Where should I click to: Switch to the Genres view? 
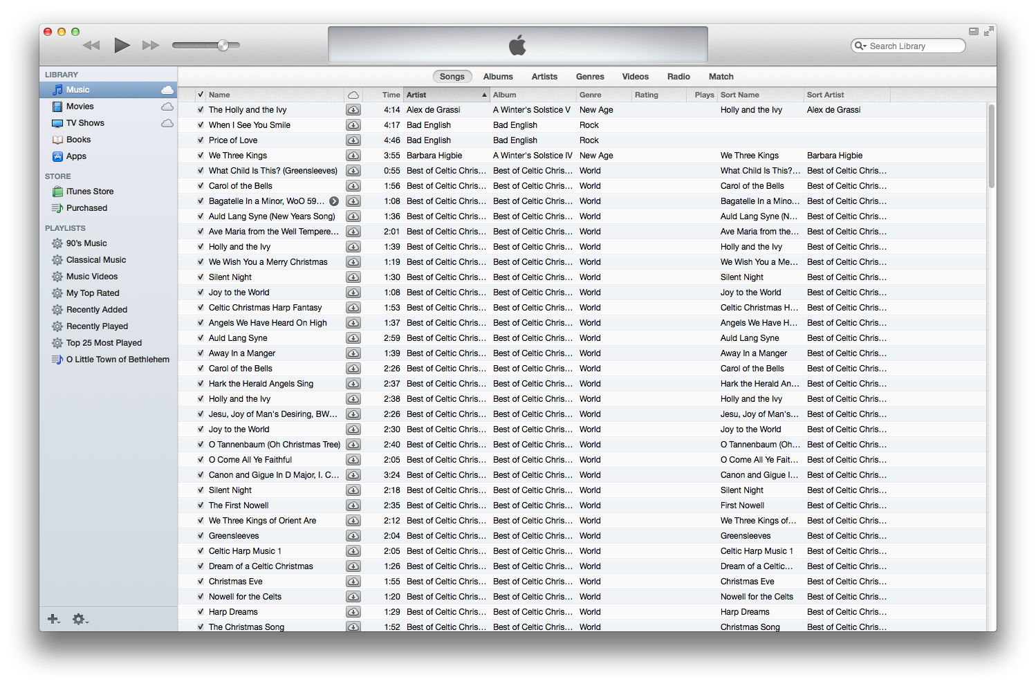[x=590, y=77]
